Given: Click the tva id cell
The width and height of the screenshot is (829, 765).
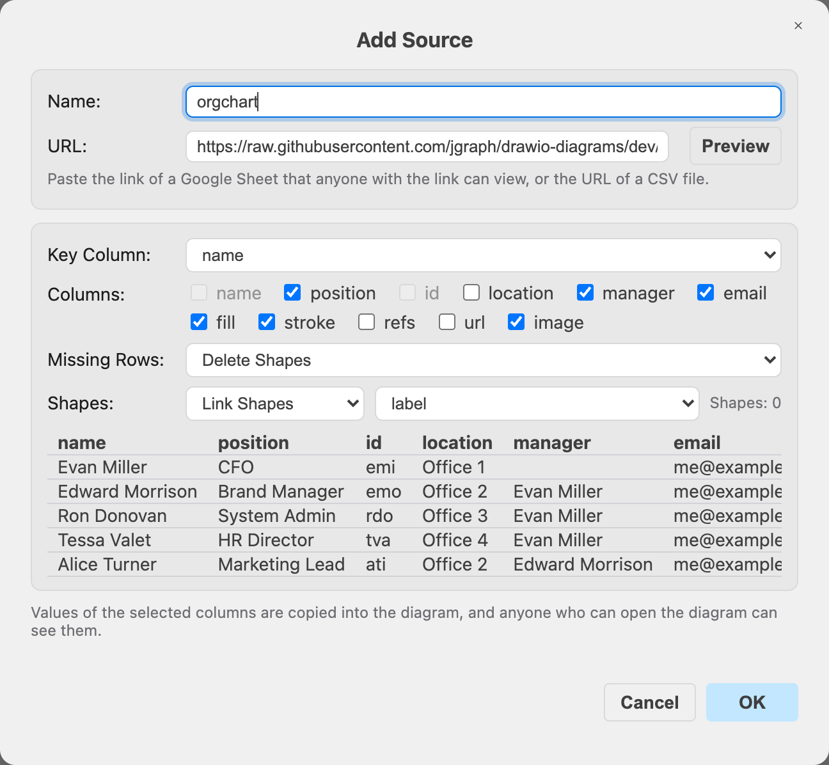Looking at the screenshot, I should pos(378,540).
